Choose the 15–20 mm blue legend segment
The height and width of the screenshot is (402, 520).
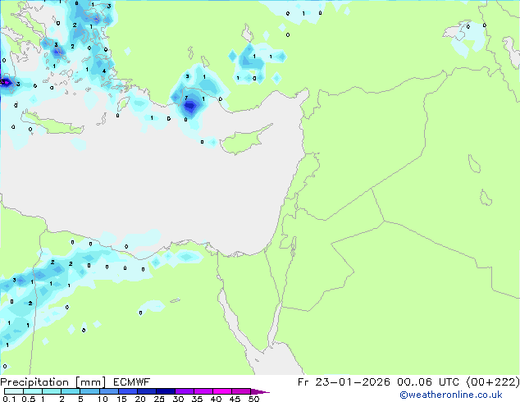coord(128,391)
